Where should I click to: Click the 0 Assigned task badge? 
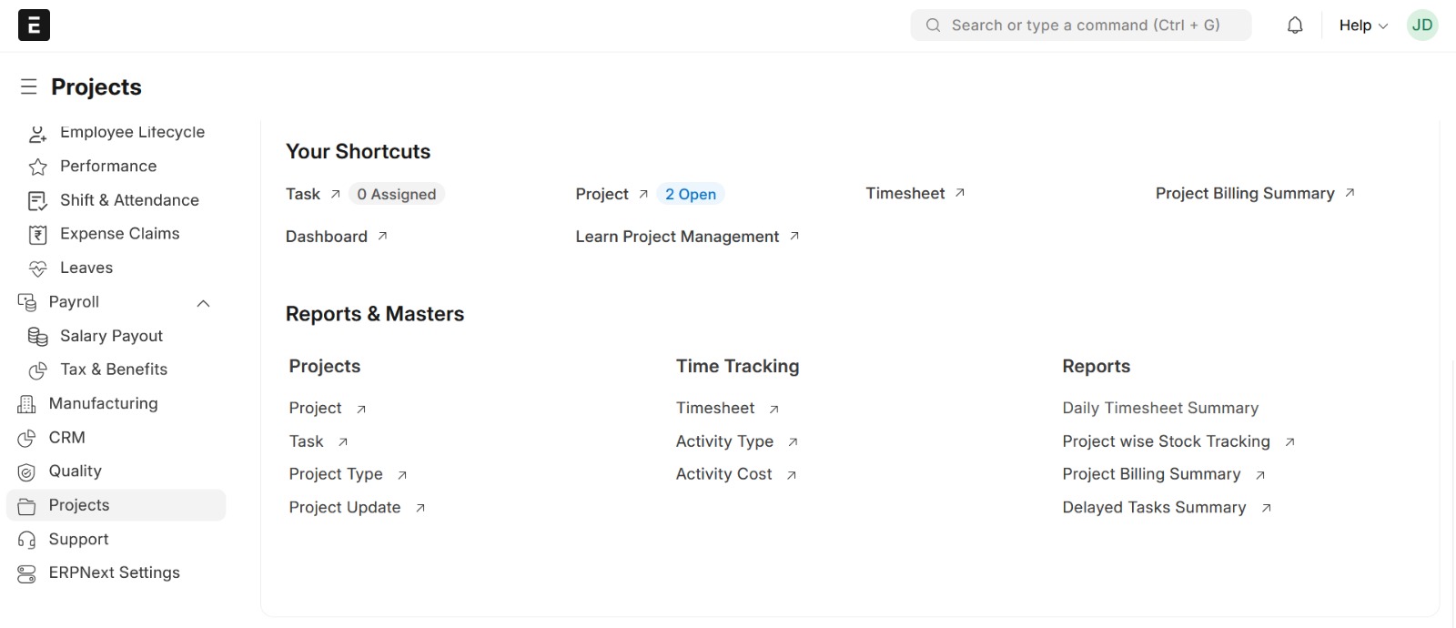(396, 194)
